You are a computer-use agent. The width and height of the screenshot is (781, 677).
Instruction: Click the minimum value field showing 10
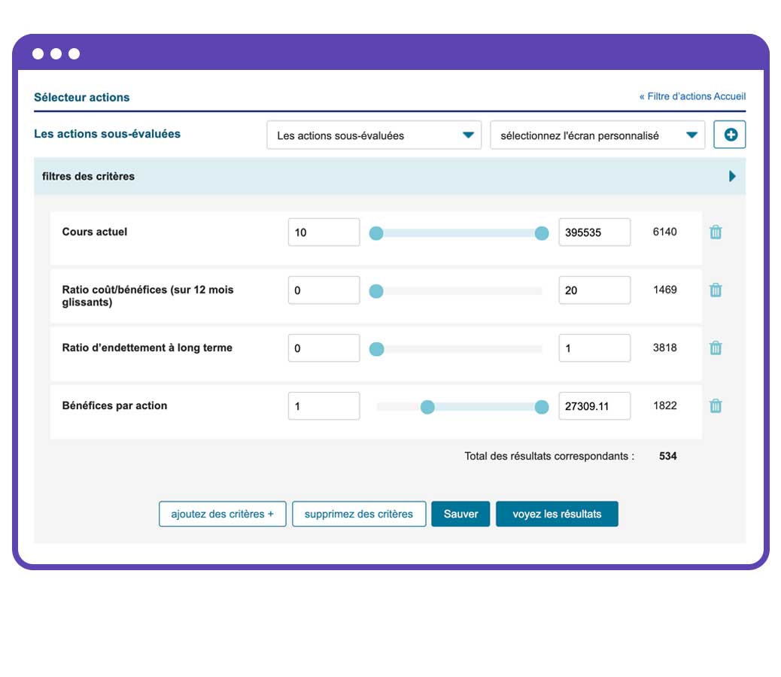point(324,232)
